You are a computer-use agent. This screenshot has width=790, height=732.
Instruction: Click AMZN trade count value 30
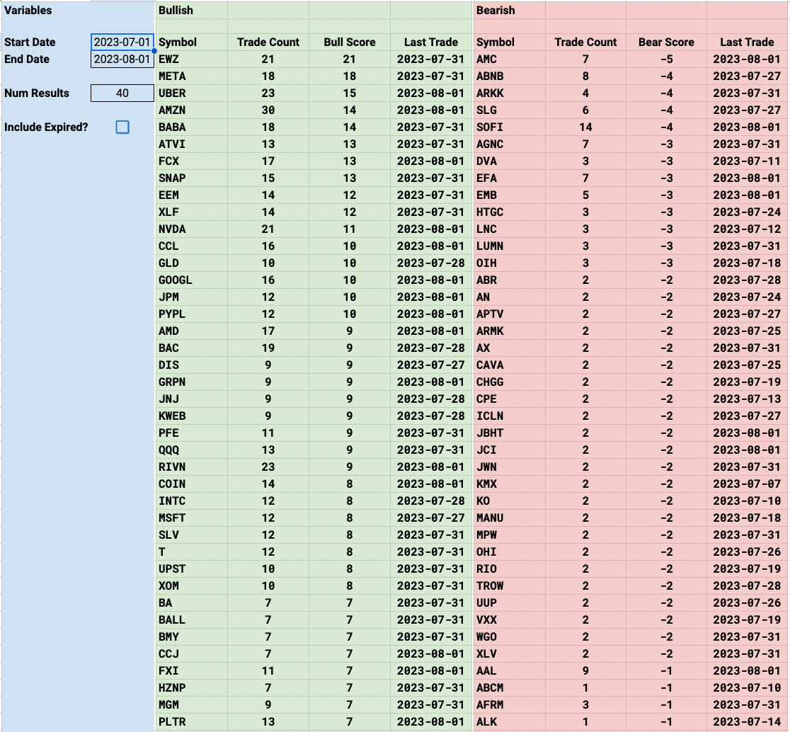[x=268, y=110]
